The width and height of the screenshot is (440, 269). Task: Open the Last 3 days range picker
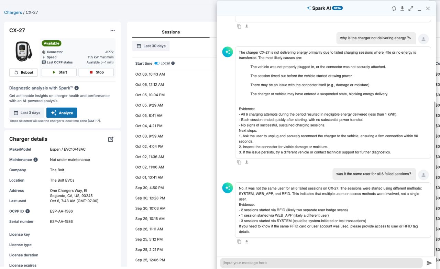(x=27, y=113)
